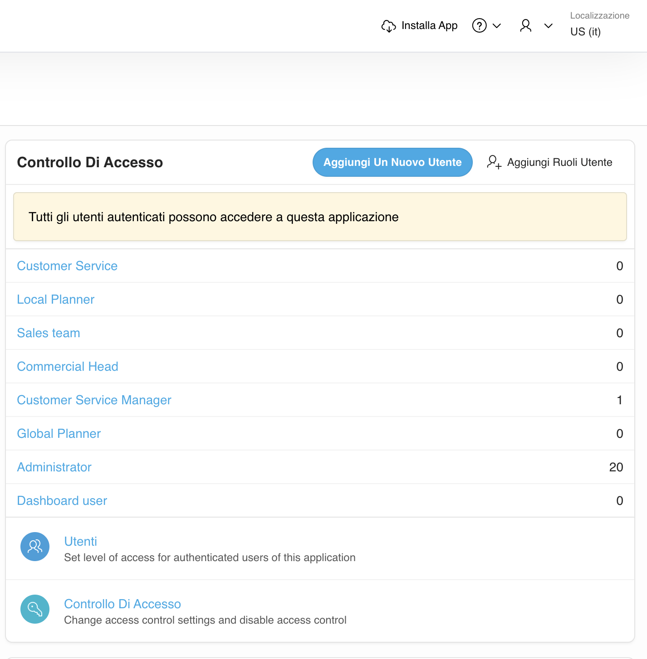
Task: Open the Commercial Head role
Action: [x=68, y=367]
